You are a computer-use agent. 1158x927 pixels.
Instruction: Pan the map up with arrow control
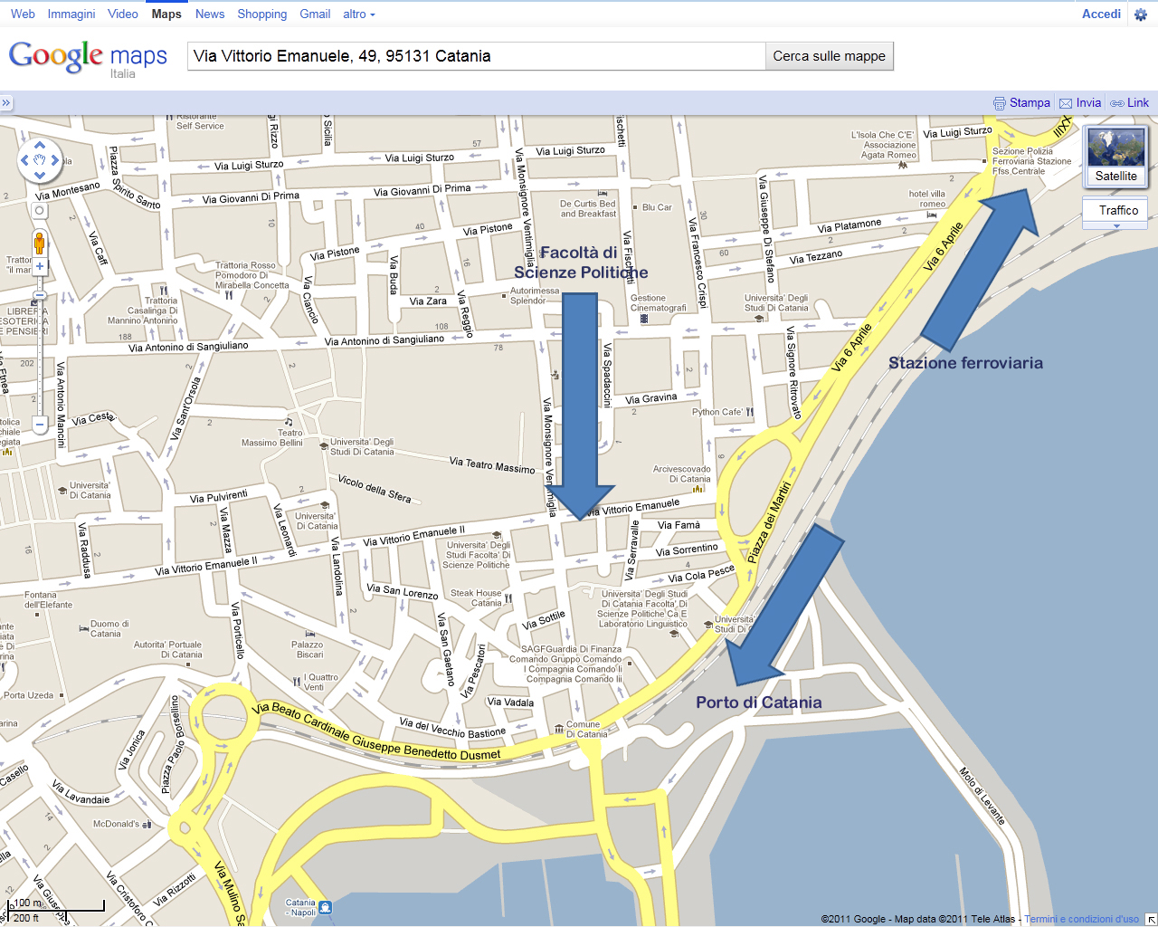pos(40,145)
